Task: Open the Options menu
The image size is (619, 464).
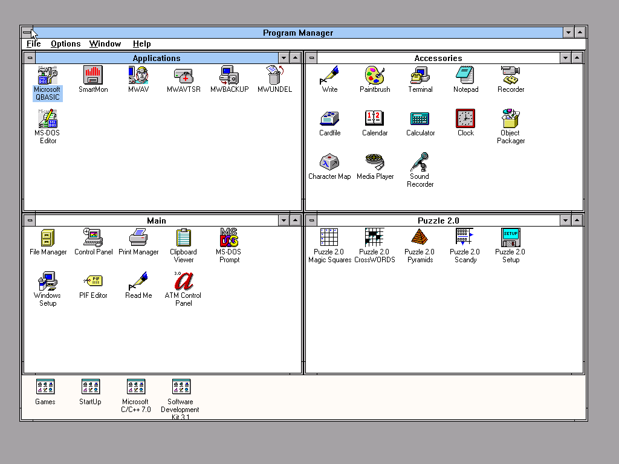Action: [65, 43]
